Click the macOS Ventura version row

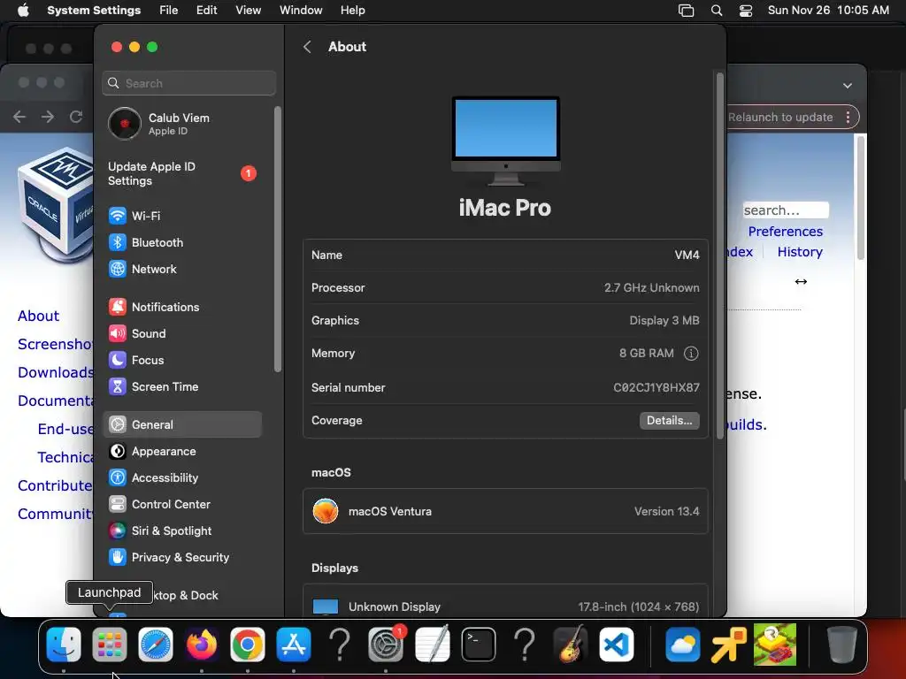click(505, 512)
